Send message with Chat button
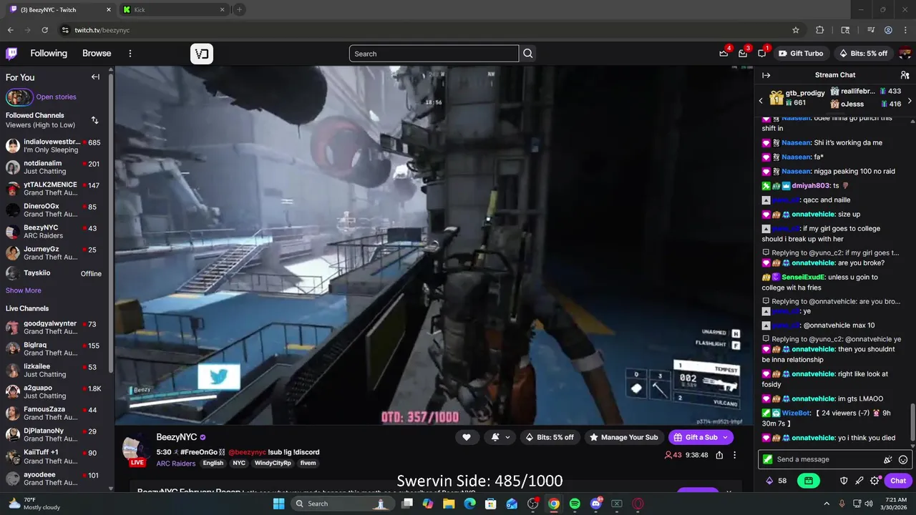The image size is (916, 515). click(898, 481)
